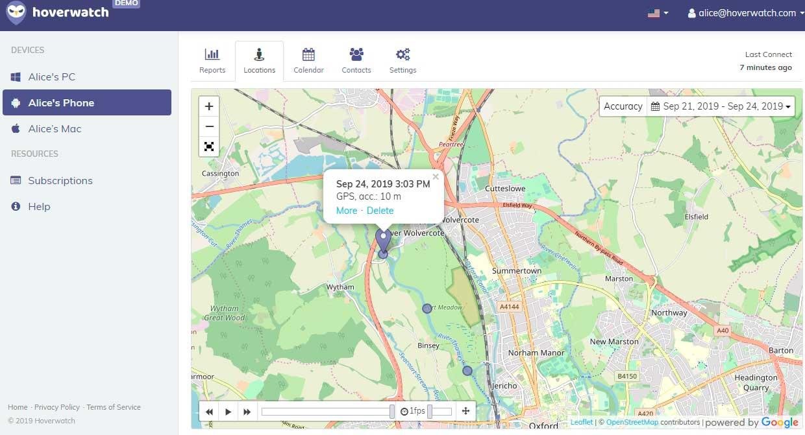Click the More link in popup

pos(347,211)
